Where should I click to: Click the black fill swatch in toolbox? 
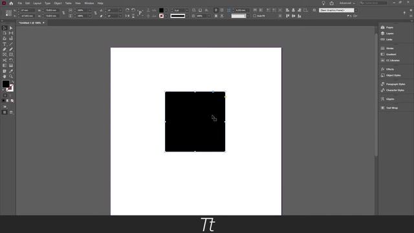click(6, 84)
